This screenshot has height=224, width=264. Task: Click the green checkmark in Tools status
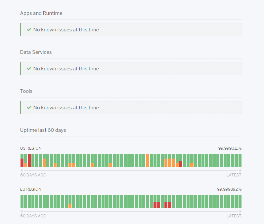point(29,108)
